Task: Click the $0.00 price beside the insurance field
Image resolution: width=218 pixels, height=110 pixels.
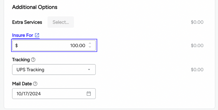Action: pyautogui.click(x=197, y=45)
